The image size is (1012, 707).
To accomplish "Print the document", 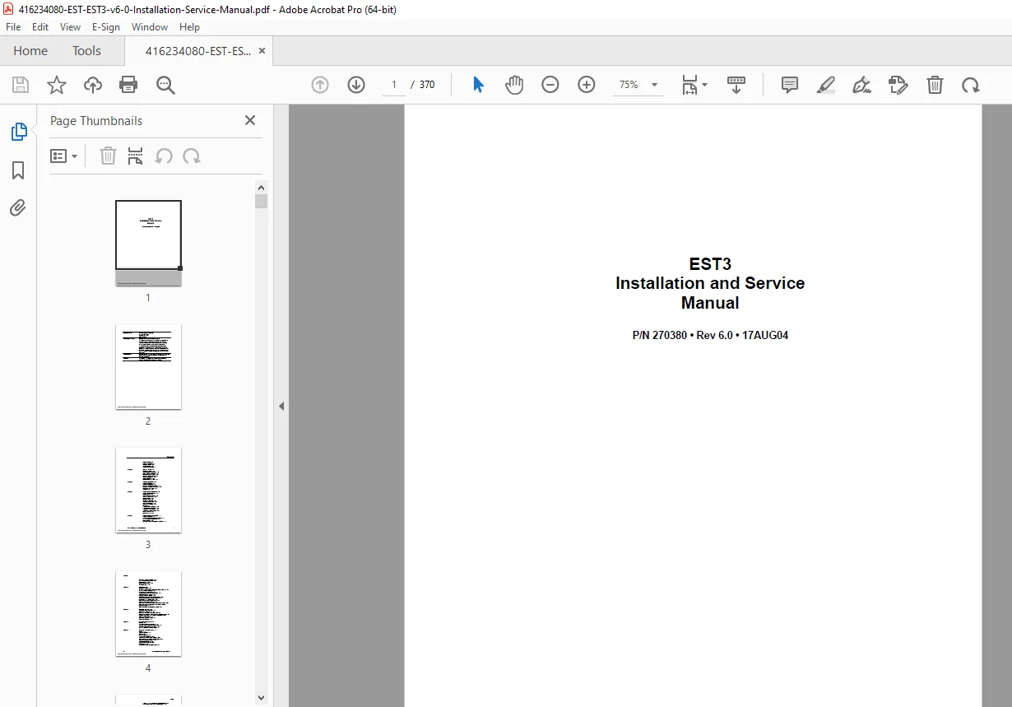I will point(128,85).
